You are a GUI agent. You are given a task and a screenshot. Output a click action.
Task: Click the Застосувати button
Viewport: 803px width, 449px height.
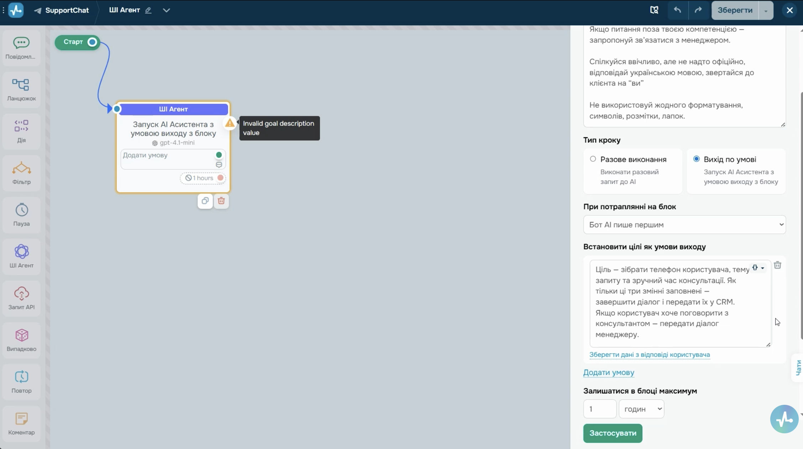(x=613, y=433)
